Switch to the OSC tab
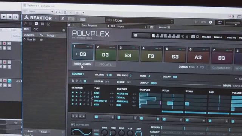 pos(36,29)
